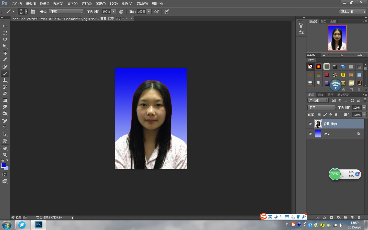Select the Path Selection tool
Image resolution: width=368 pixels, height=230 pixels.
pyautogui.click(x=5, y=134)
